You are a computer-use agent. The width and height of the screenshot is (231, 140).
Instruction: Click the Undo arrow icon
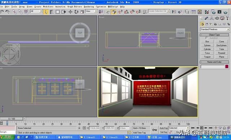click(2, 12)
